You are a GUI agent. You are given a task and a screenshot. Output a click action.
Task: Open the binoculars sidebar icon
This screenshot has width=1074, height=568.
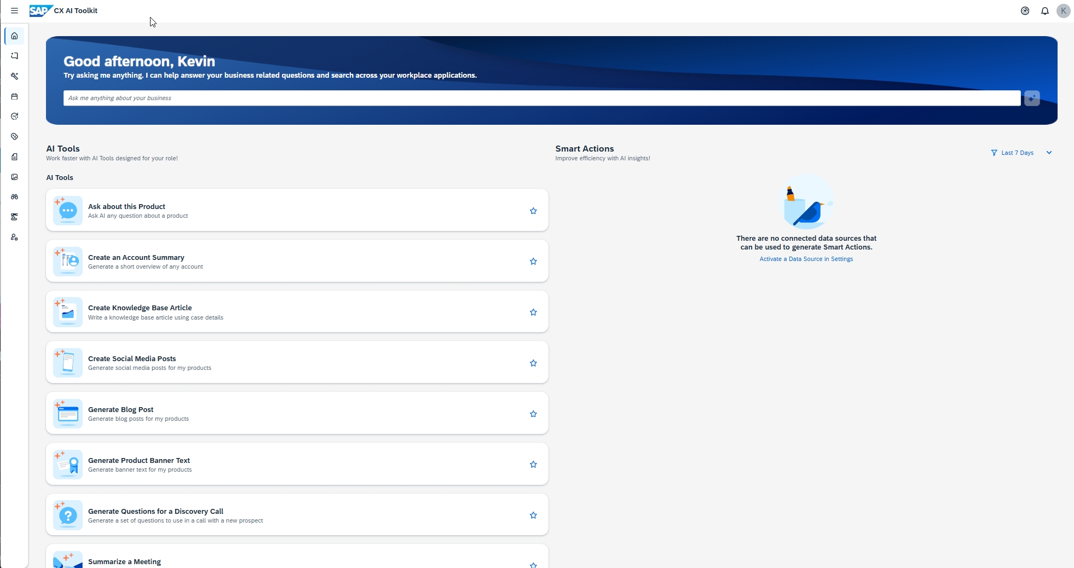(15, 197)
